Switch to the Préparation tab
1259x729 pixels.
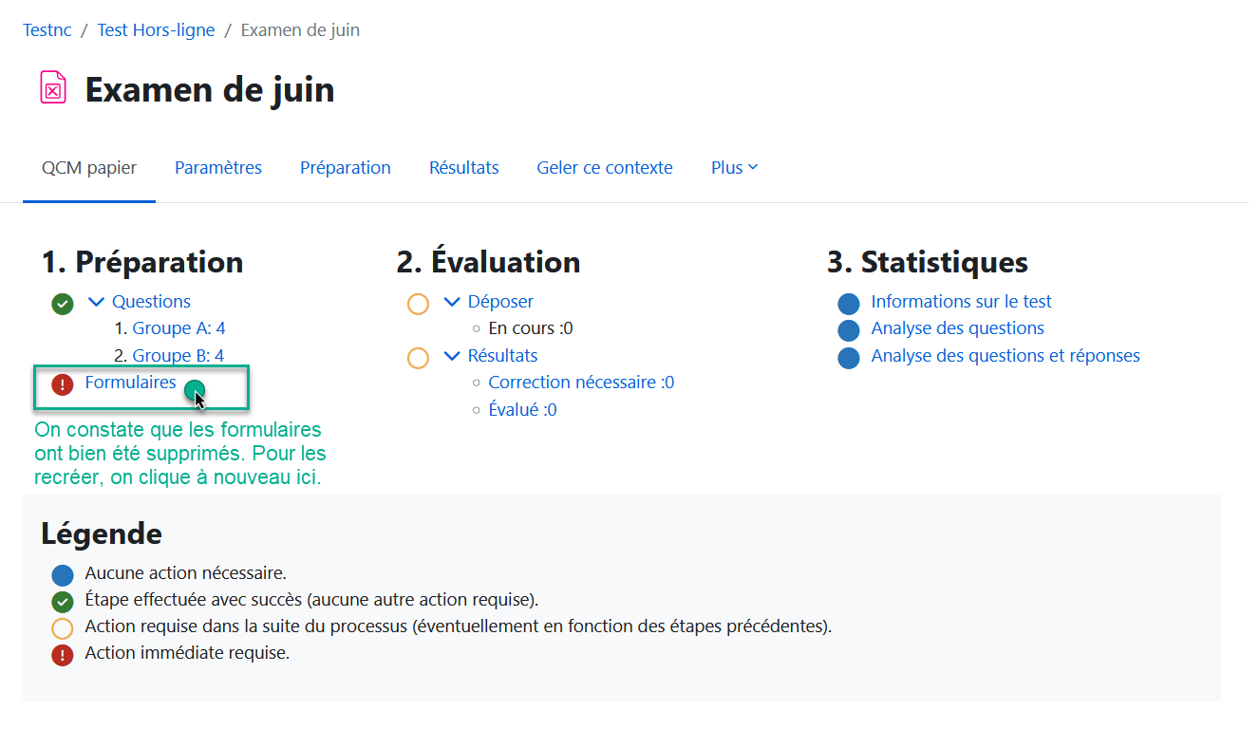(346, 168)
